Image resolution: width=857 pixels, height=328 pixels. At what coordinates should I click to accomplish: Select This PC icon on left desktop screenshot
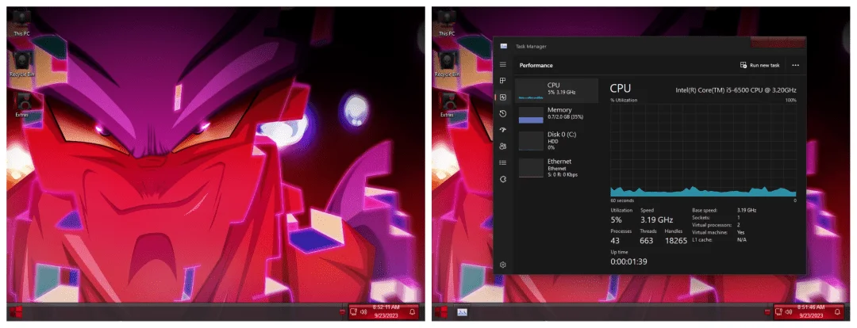[x=21, y=24]
